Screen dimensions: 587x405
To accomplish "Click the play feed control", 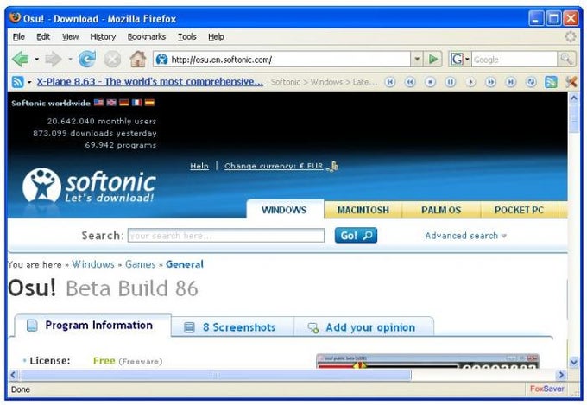I will tap(470, 82).
